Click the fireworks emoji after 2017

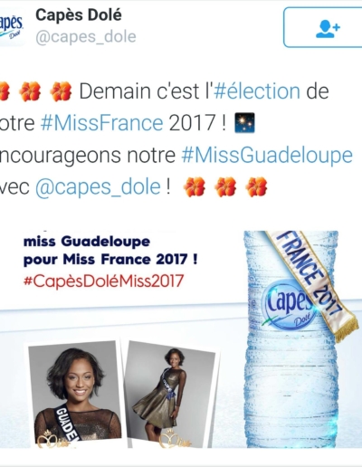coord(244,123)
